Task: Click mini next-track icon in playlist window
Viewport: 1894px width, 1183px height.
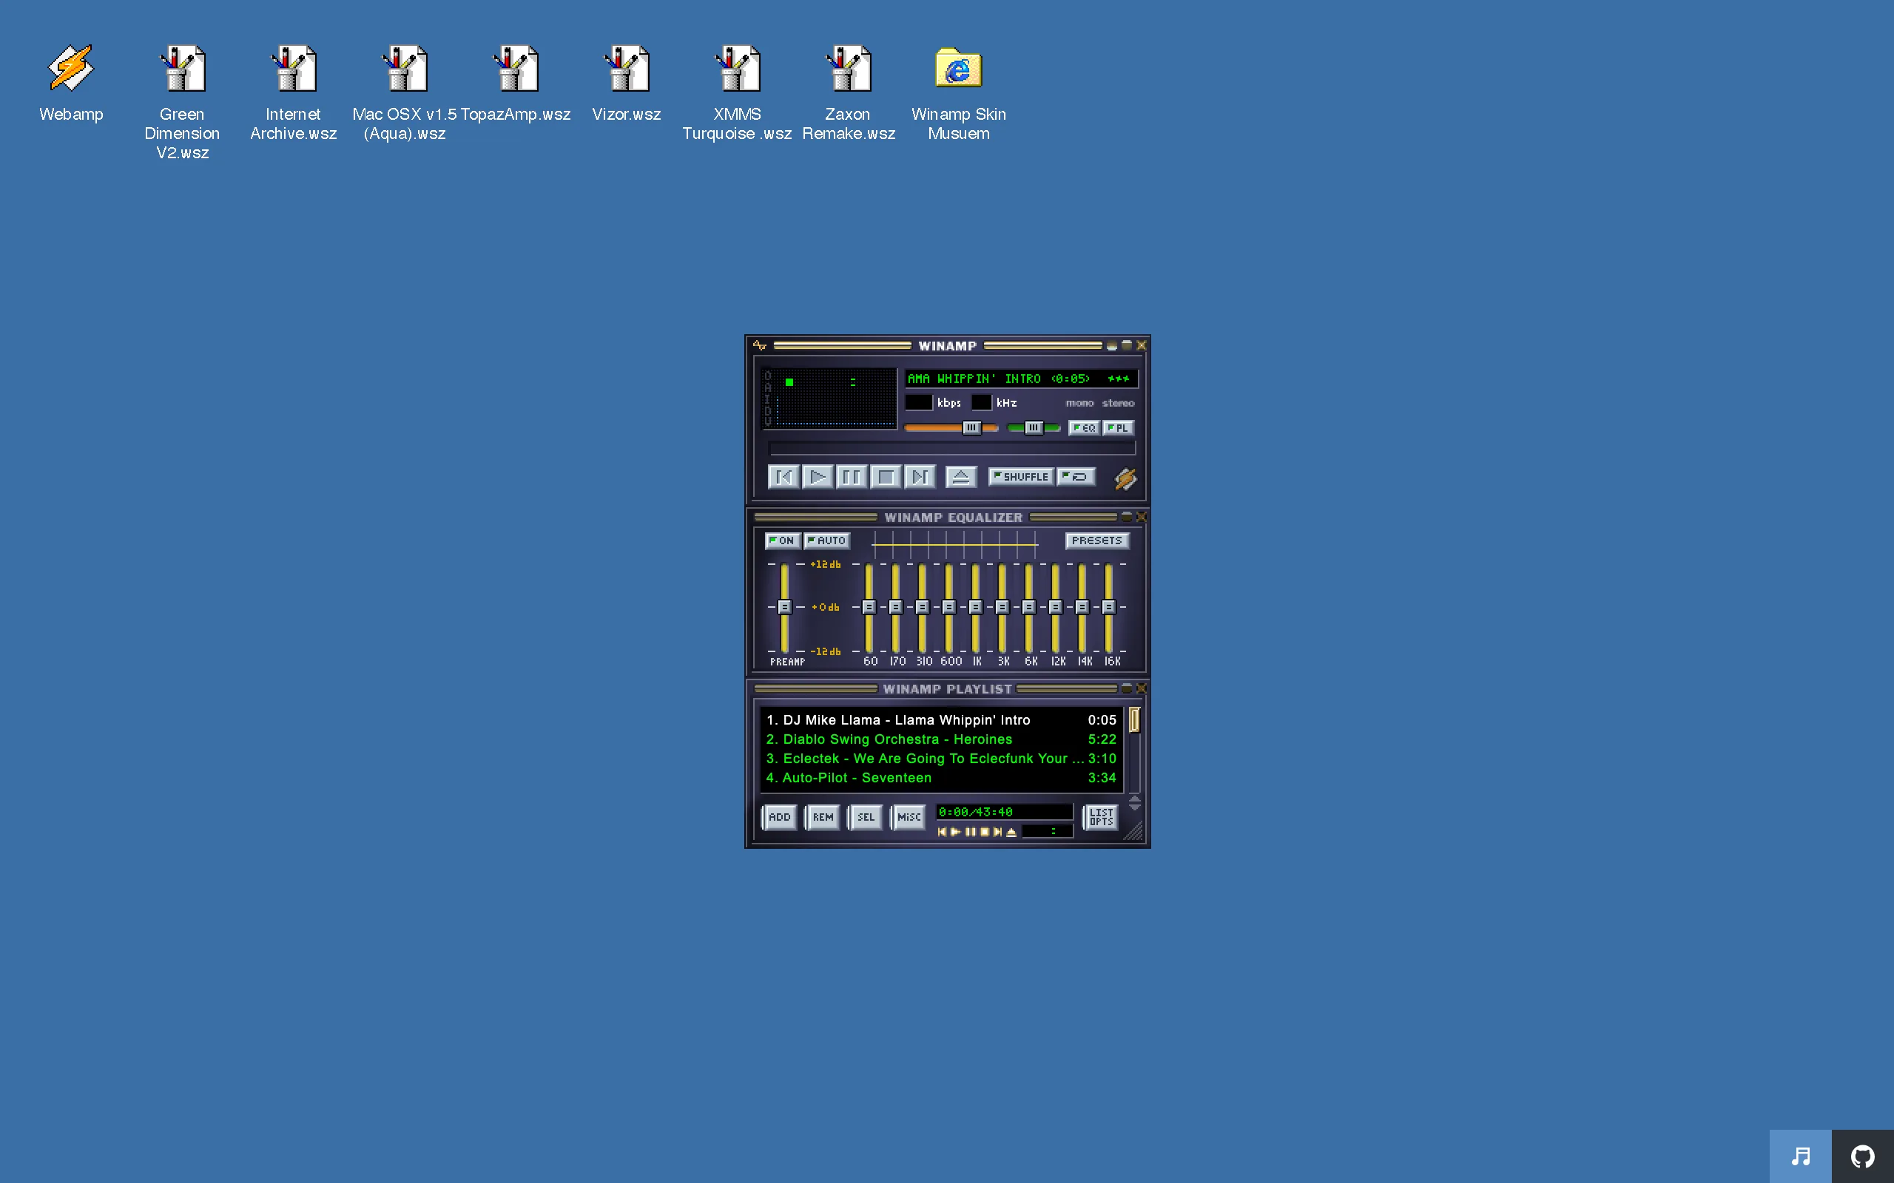Action: click(998, 832)
